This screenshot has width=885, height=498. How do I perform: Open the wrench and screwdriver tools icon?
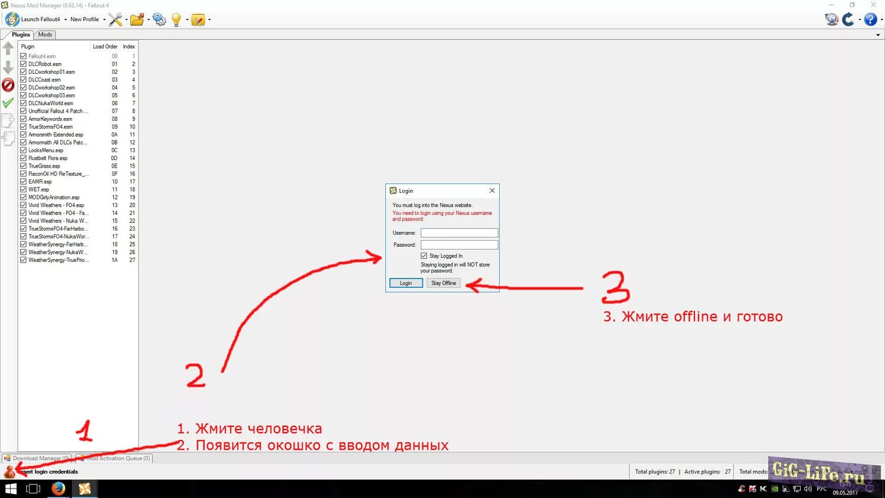point(115,19)
